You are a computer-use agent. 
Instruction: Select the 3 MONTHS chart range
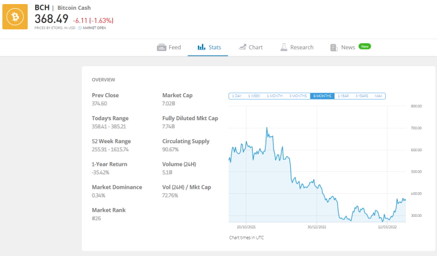coord(298,96)
